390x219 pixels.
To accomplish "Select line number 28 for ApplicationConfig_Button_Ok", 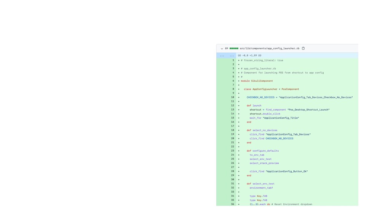I will 232,171.
